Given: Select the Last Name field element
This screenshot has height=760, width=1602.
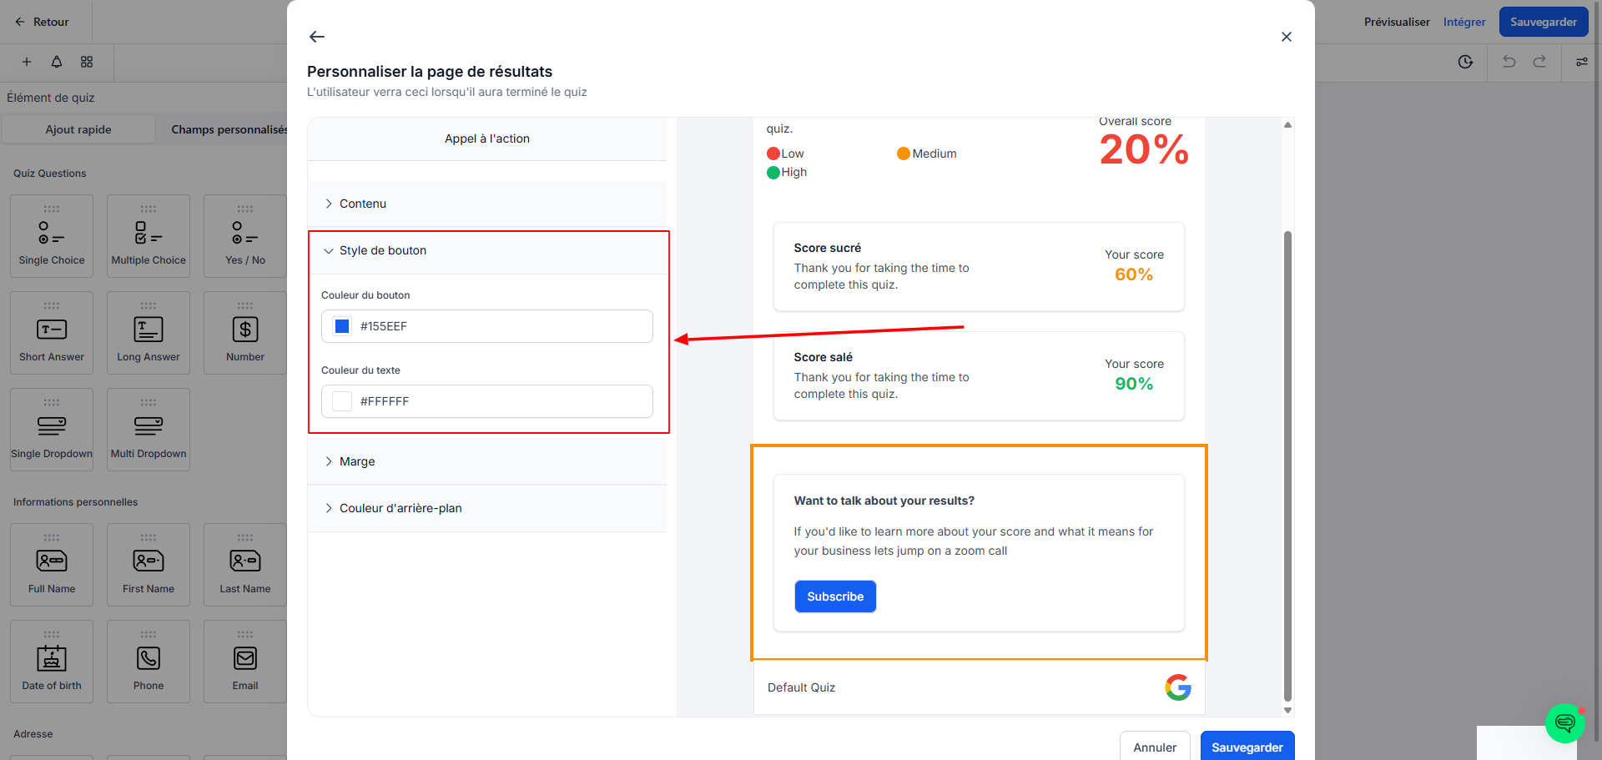Looking at the screenshot, I should point(245,565).
